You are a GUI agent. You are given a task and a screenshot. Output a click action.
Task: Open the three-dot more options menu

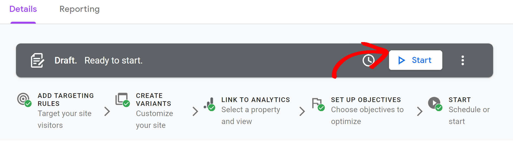[463, 60]
